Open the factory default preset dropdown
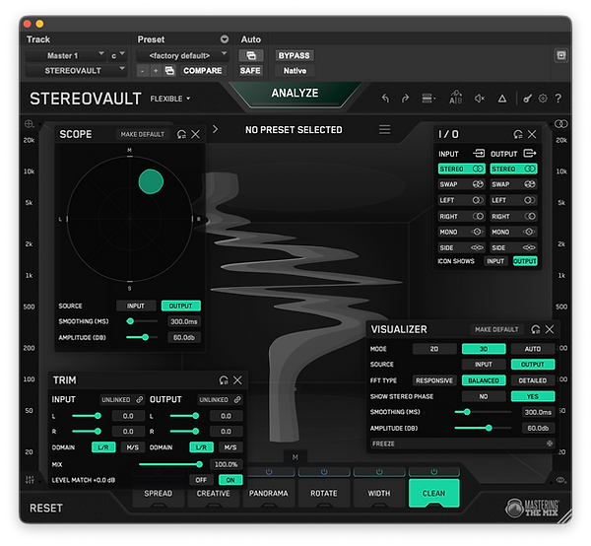591x546 pixels. pyautogui.click(x=182, y=55)
